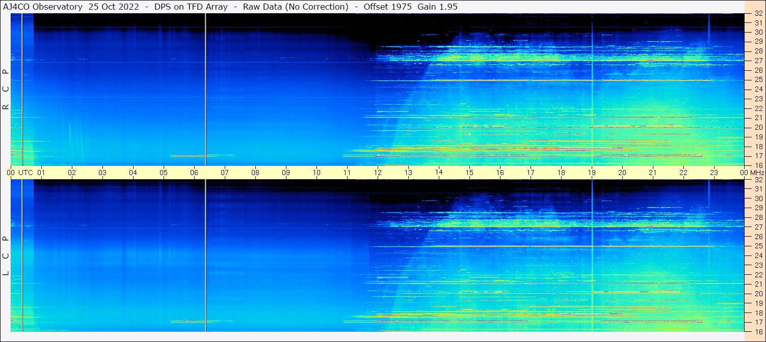The height and width of the screenshot is (342, 766).
Task: Click the "AJ4CO Observatory" title text
Action: pyautogui.click(x=43, y=7)
